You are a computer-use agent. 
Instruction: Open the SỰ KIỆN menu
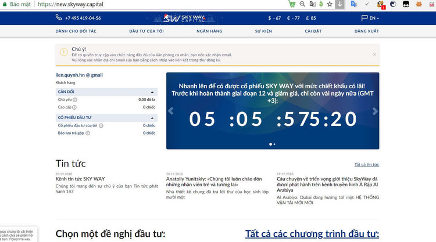click(263, 31)
